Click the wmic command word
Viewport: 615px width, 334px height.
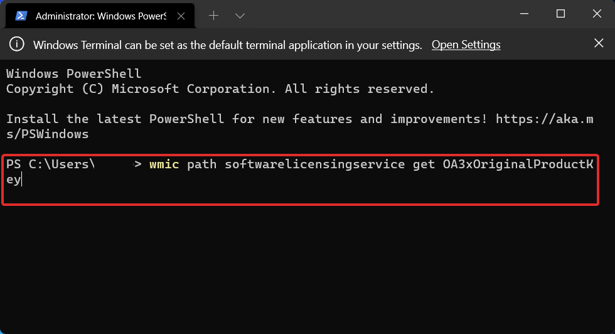[164, 164]
